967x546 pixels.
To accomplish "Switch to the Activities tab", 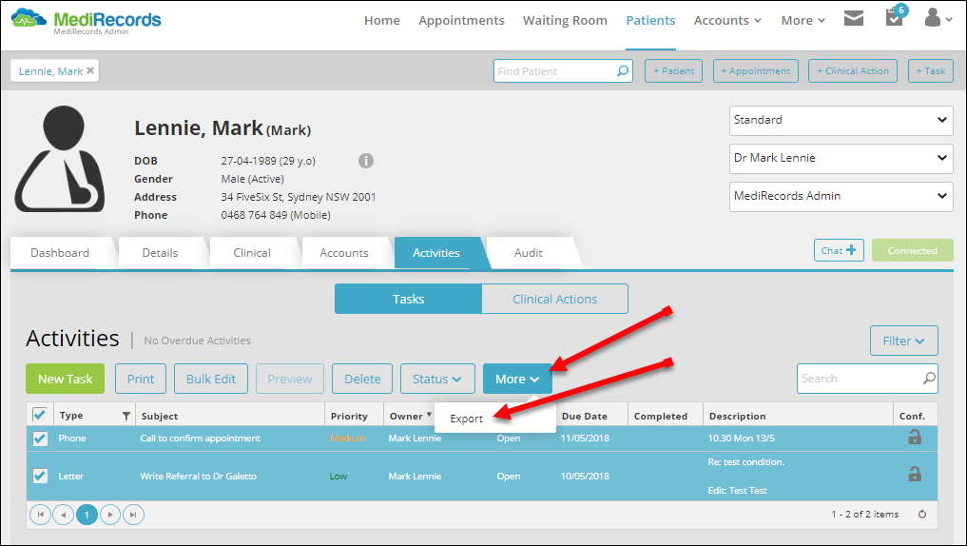I will [x=436, y=252].
